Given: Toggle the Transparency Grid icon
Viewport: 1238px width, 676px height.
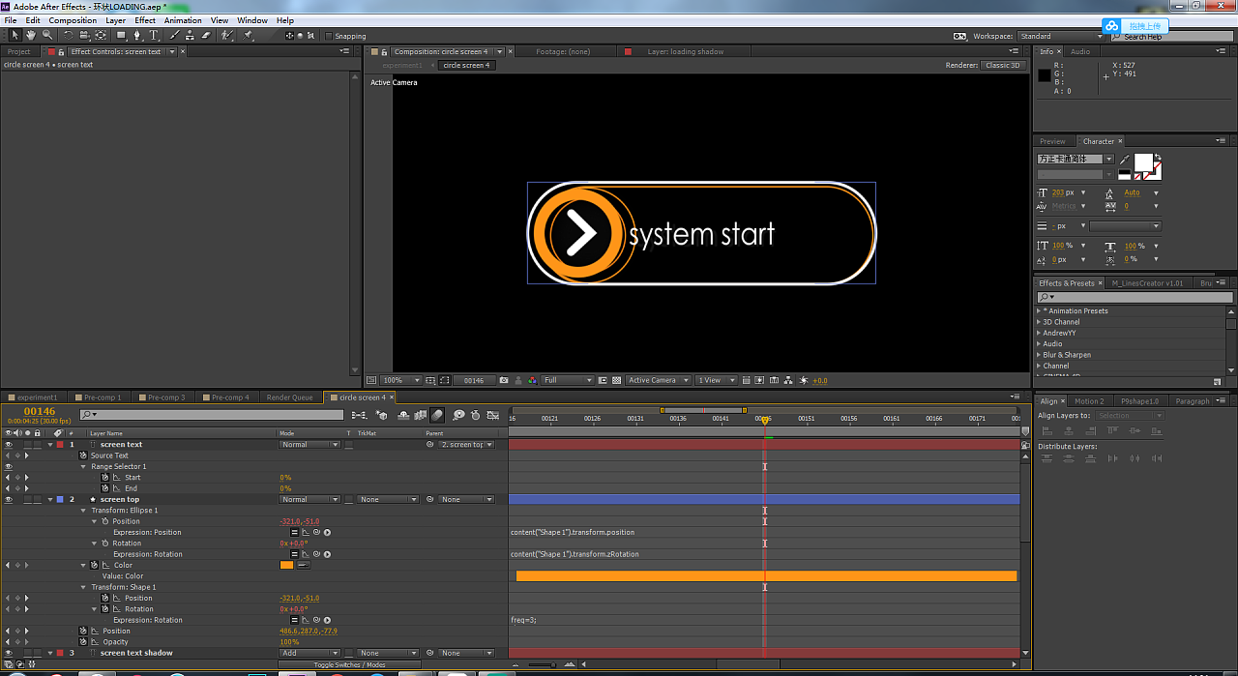Looking at the screenshot, I should [616, 380].
